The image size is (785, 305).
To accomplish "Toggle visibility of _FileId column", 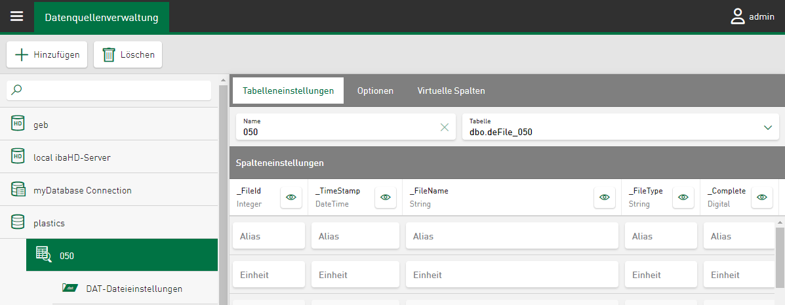I will (291, 197).
